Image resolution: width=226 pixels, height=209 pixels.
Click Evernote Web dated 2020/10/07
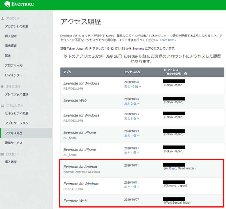[x=75, y=201]
